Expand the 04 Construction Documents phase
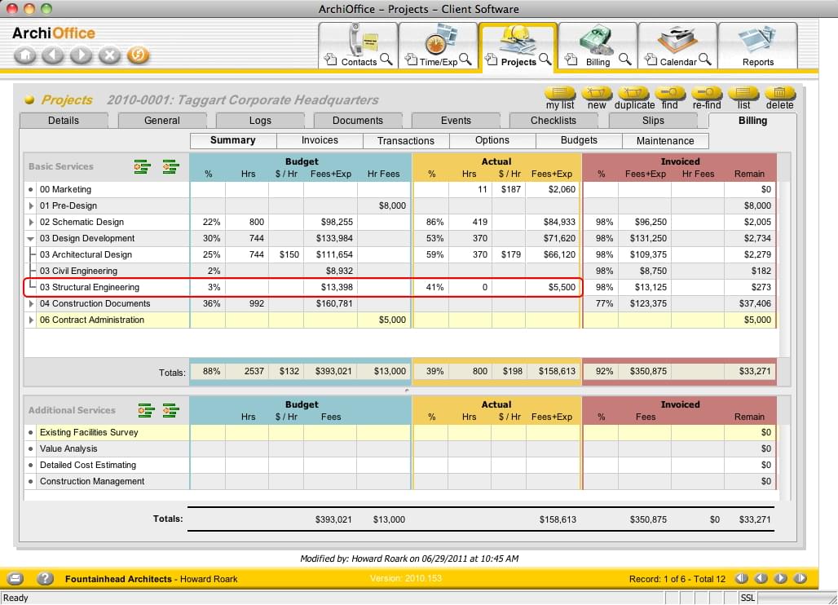 point(31,303)
